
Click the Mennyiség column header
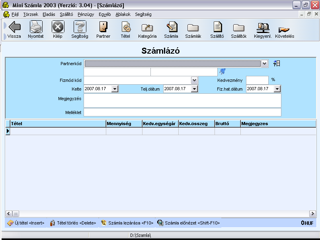click(x=124, y=124)
